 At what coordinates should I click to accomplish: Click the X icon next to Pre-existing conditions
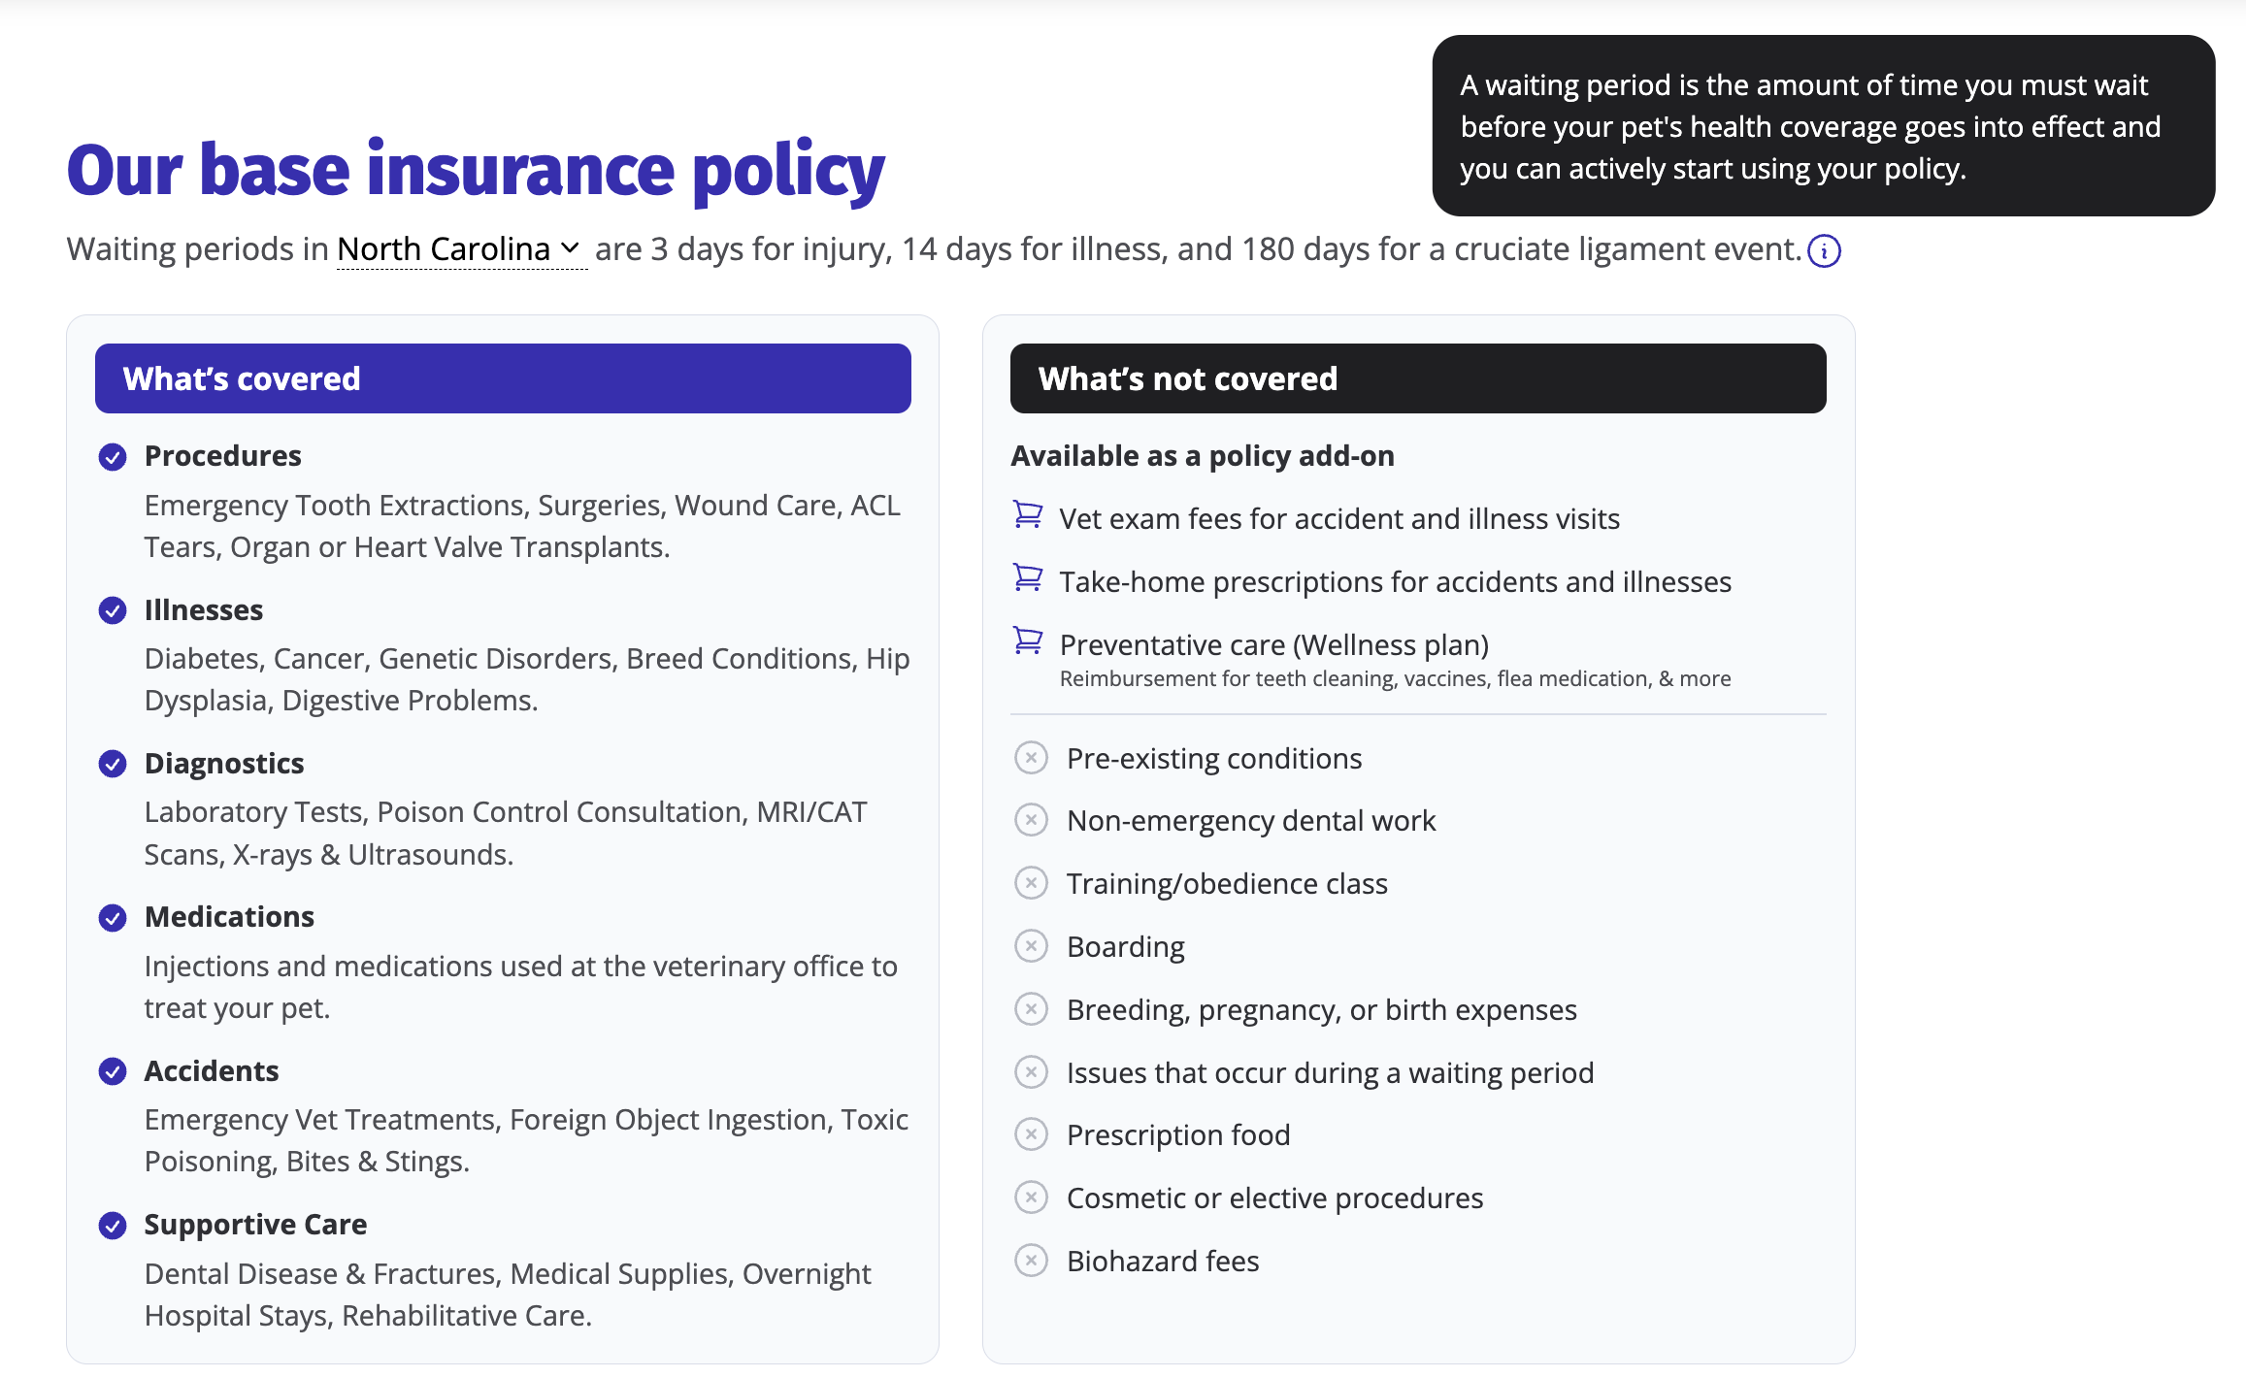pos(1031,758)
